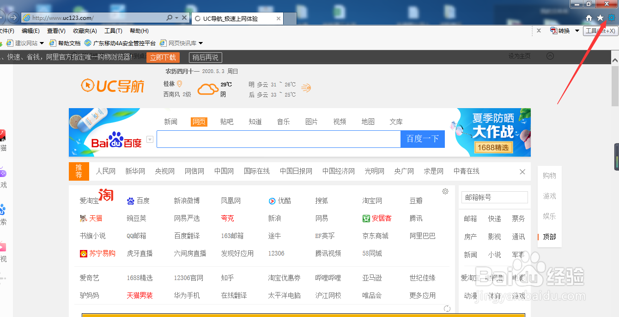Open the IE Tools gear icon

coord(612,18)
